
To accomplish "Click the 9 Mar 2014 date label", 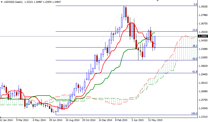I will tap(22, 120).
